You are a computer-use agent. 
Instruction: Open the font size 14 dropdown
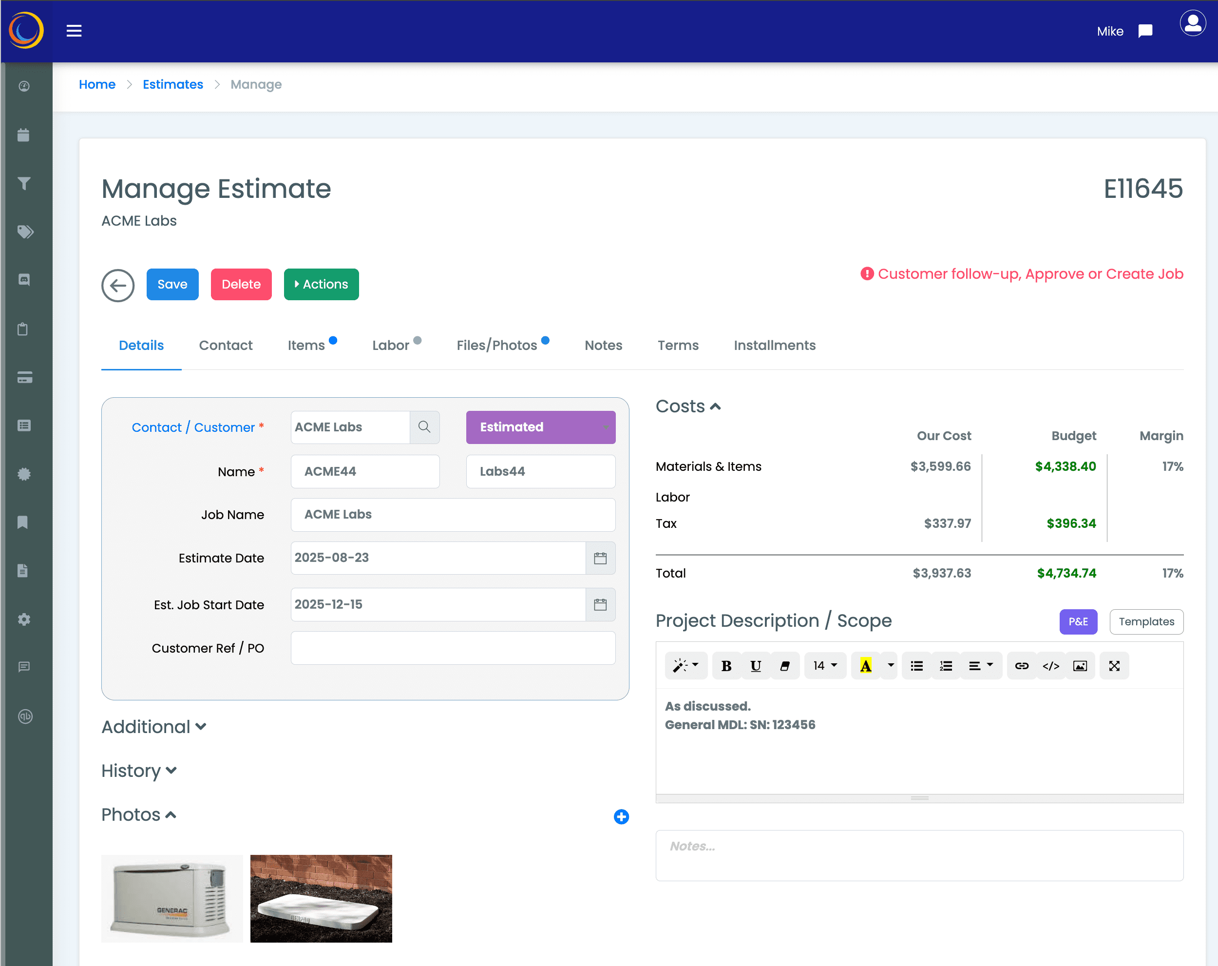pyautogui.click(x=825, y=666)
